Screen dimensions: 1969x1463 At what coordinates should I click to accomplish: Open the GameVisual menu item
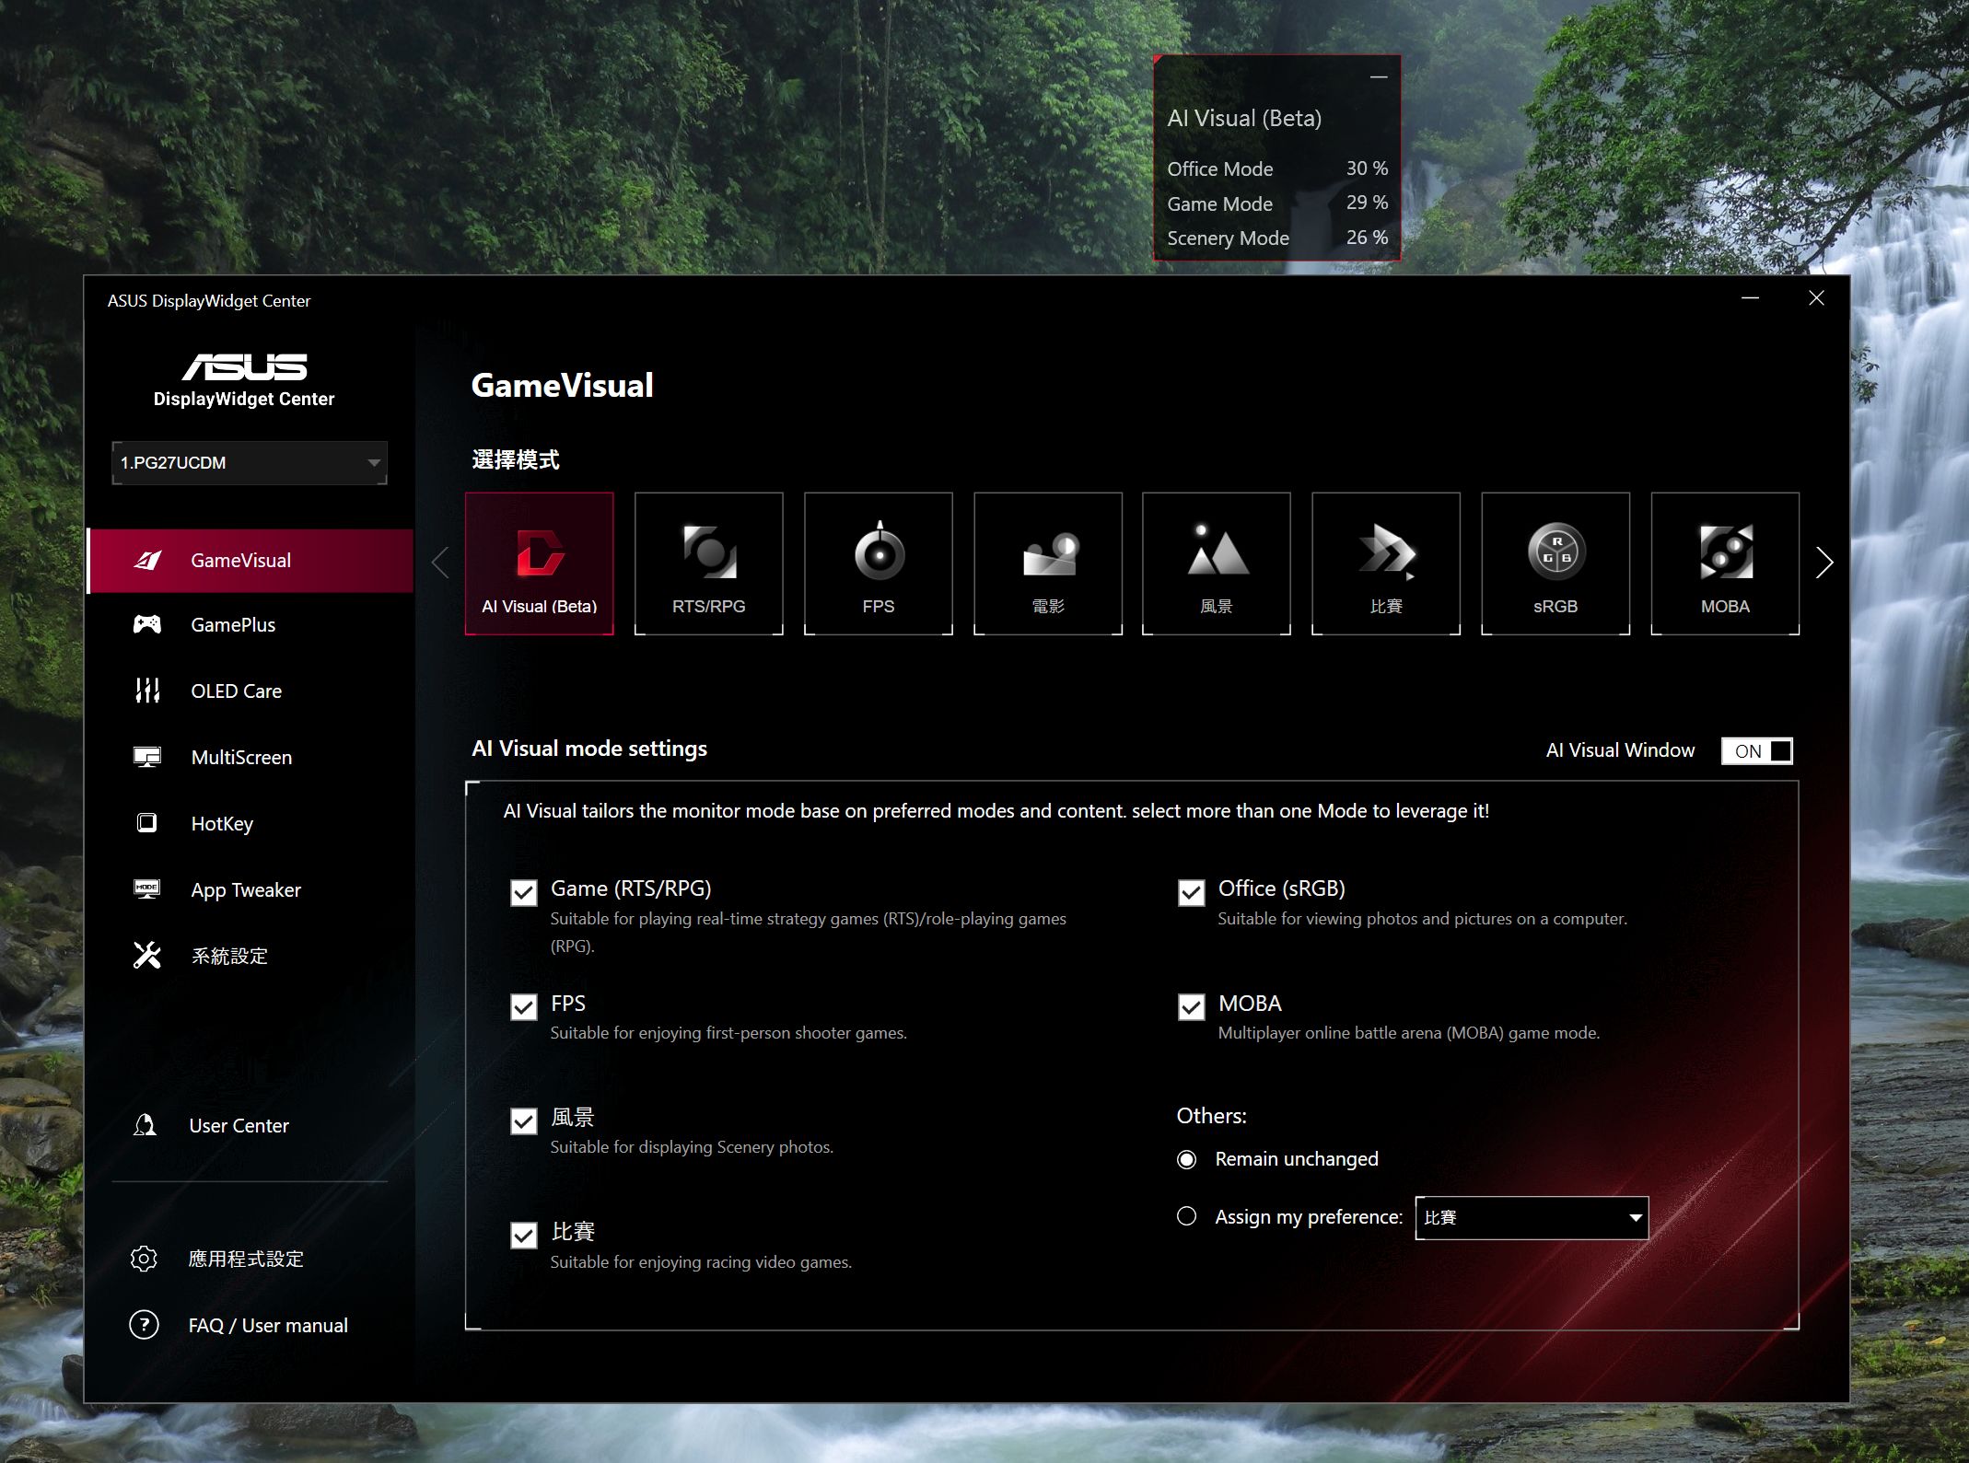(x=250, y=560)
